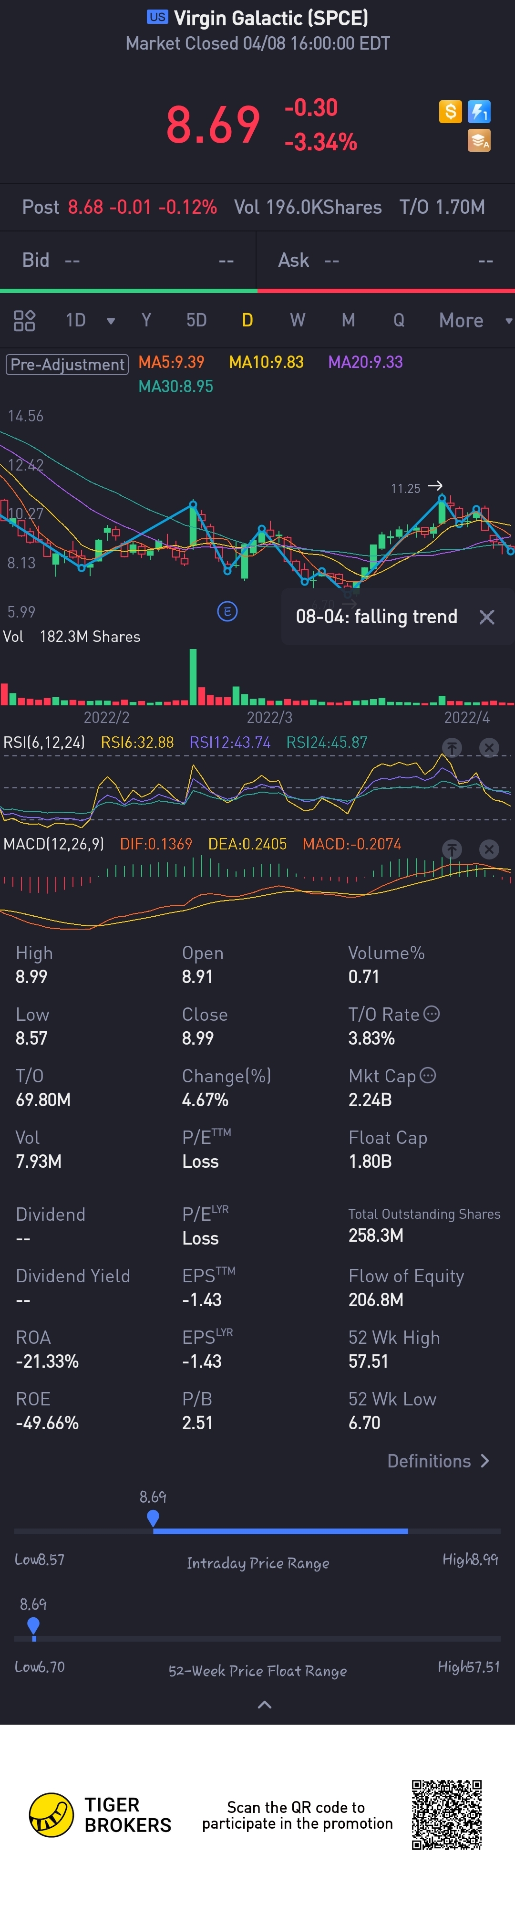Tap the tan stacked coins icon
Screen dimensions: 515x1906
coord(479,140)
